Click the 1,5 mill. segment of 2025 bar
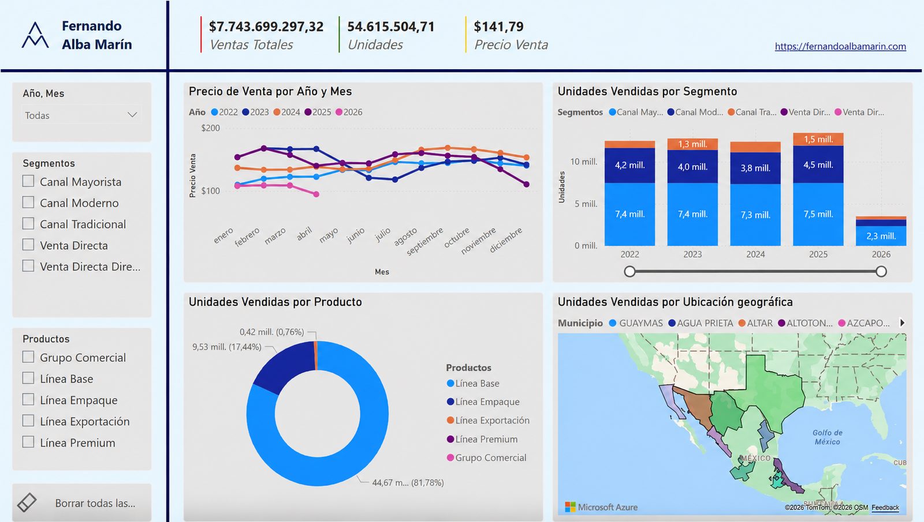 (818, 139)
